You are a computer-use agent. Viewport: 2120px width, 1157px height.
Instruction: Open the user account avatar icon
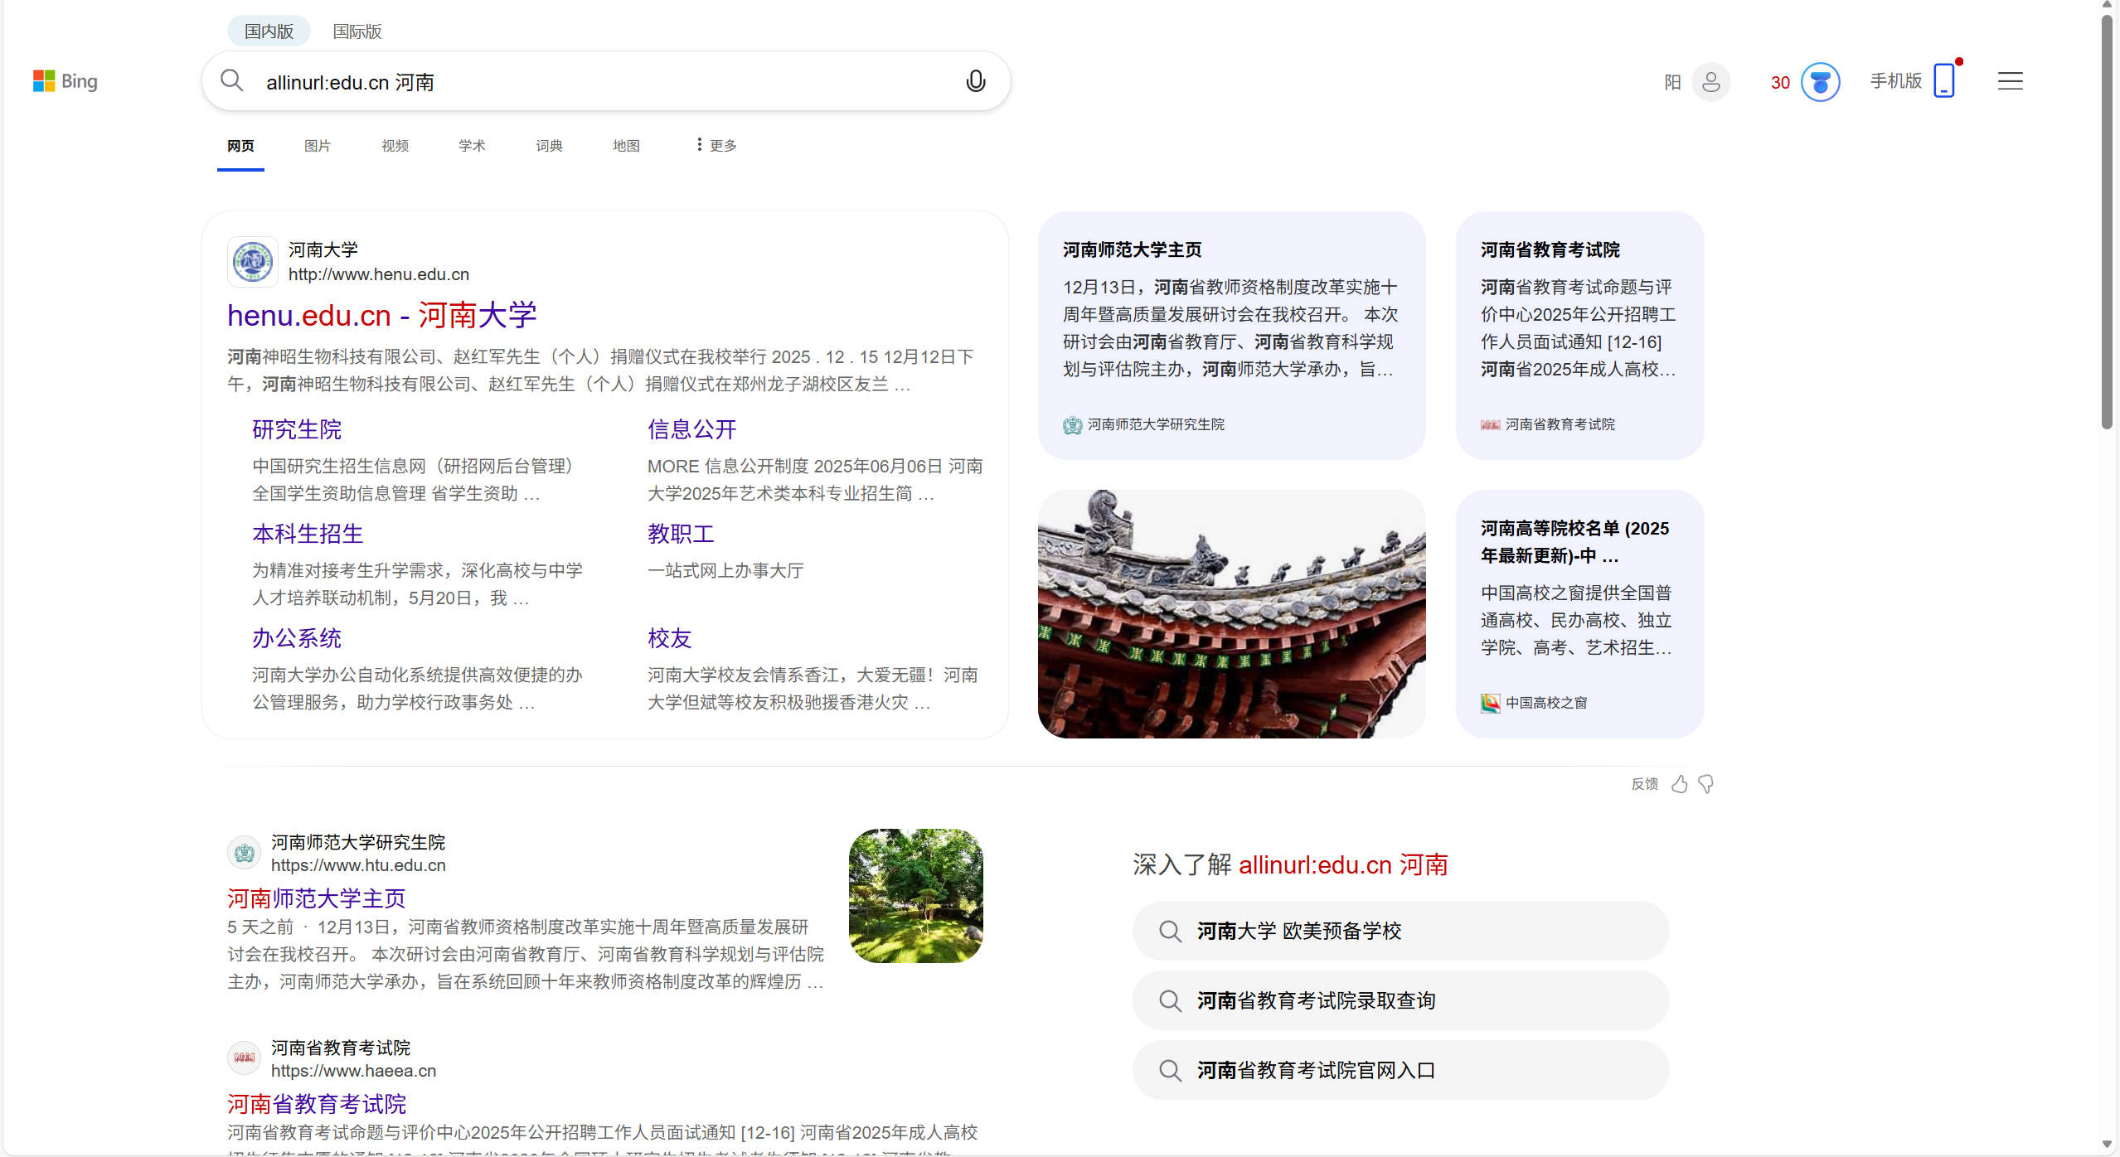pyautogui.click(x=1710, y=82)
